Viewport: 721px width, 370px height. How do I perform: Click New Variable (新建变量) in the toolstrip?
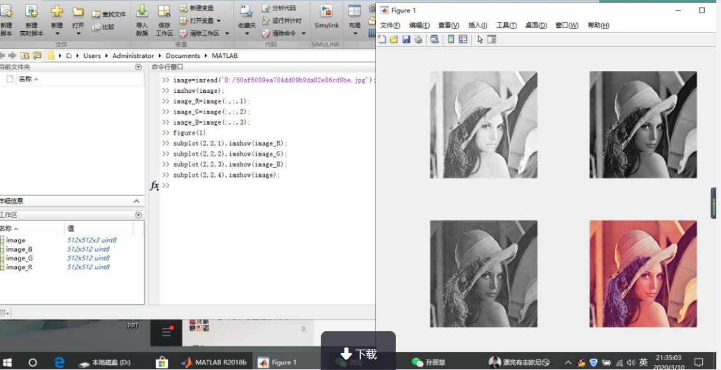click(196, 8)
